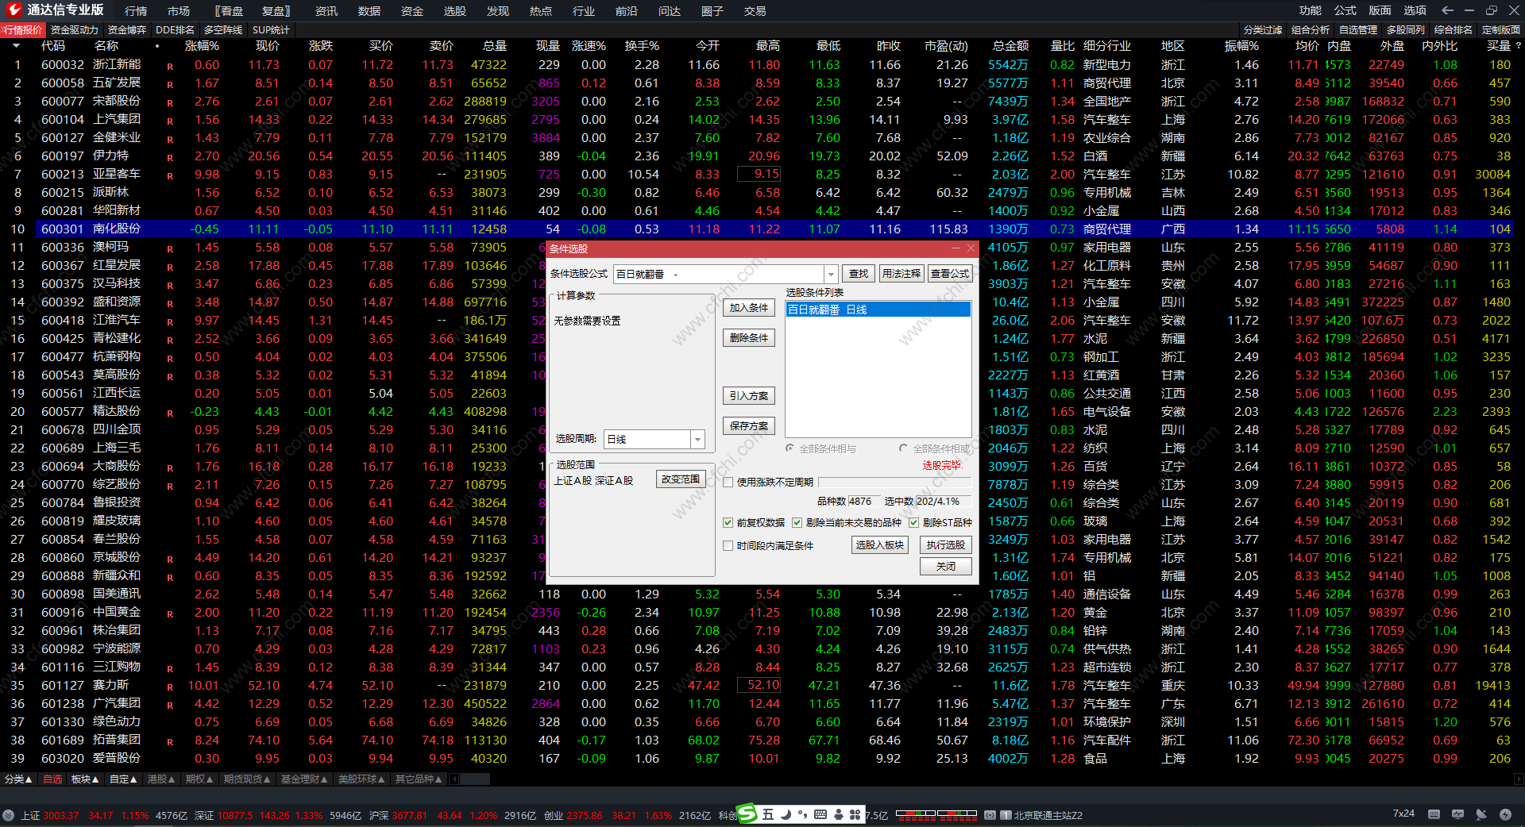Click the Sogou input method S icon
Image resolution: width=1525 pixels, height=827 pixels.
tap(747, 814)
